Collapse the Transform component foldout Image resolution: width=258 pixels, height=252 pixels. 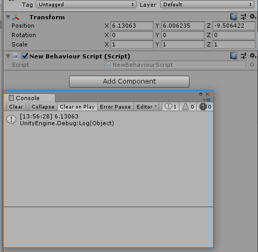[8, 17]
